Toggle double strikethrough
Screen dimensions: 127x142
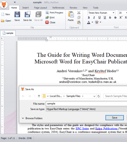[x=115, y=18]
